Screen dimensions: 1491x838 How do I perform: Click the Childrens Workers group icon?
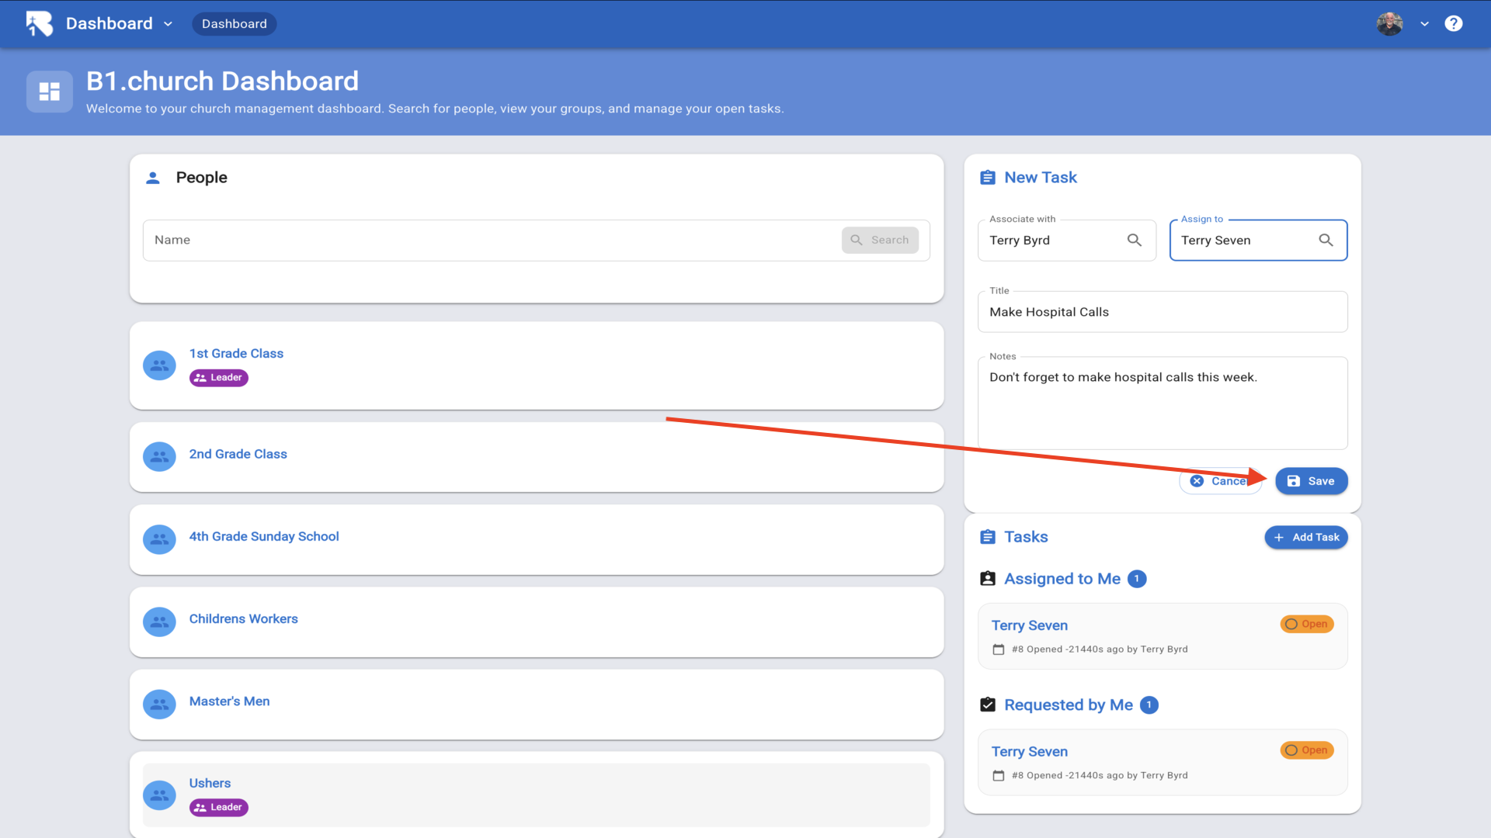click(159, 622)
